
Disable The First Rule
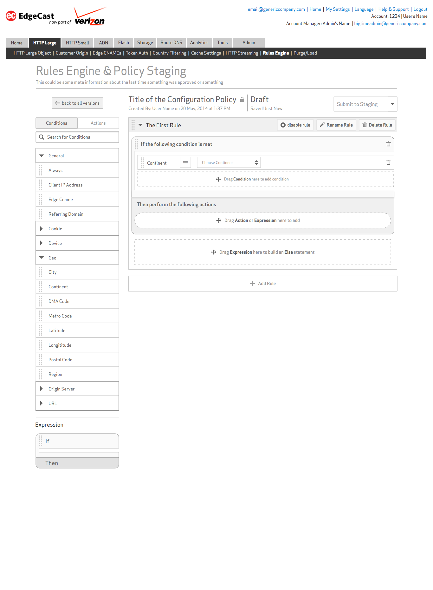pos(295,125)
